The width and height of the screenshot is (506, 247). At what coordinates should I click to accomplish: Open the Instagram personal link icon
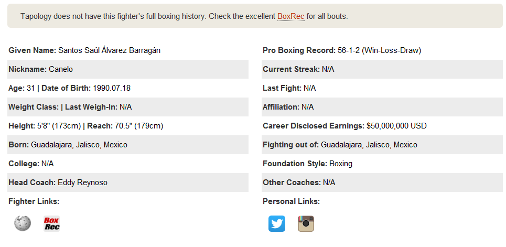coord(306,224)
